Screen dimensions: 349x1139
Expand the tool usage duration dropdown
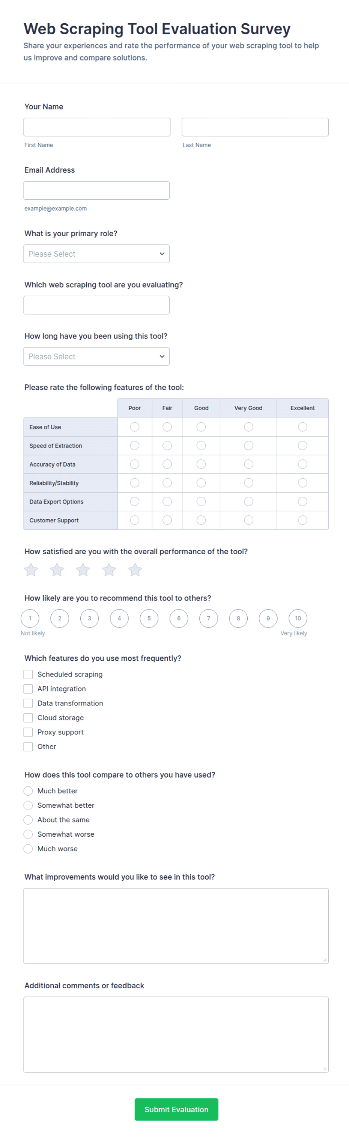[x=96, y=356]
